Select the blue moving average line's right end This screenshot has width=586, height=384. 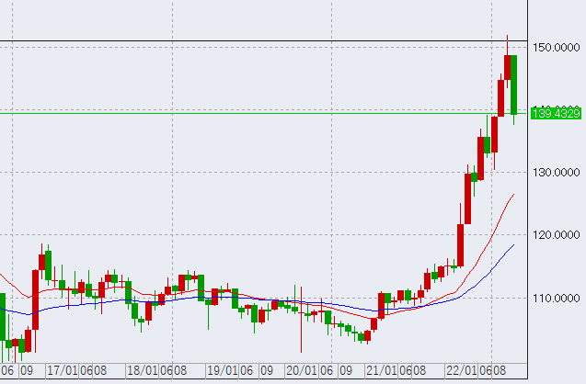513,245
